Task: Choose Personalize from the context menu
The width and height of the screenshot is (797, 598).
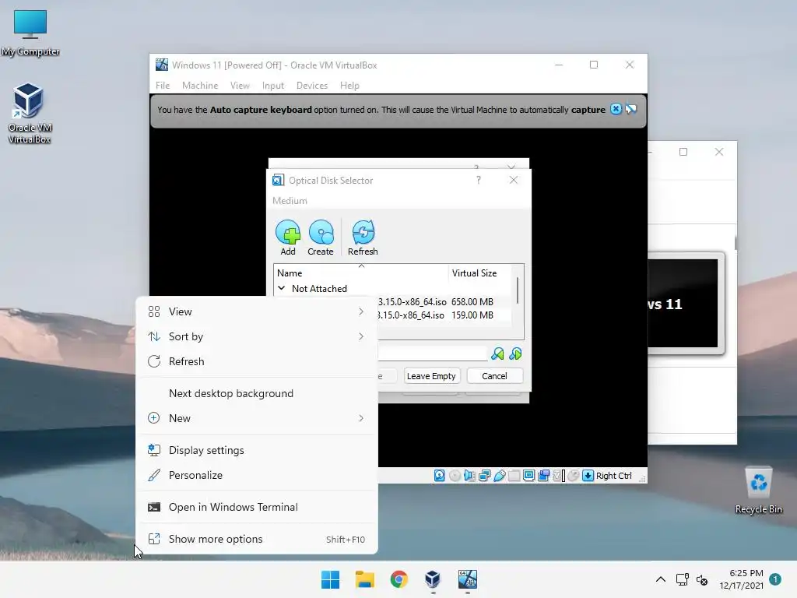Action: point(257,475)
